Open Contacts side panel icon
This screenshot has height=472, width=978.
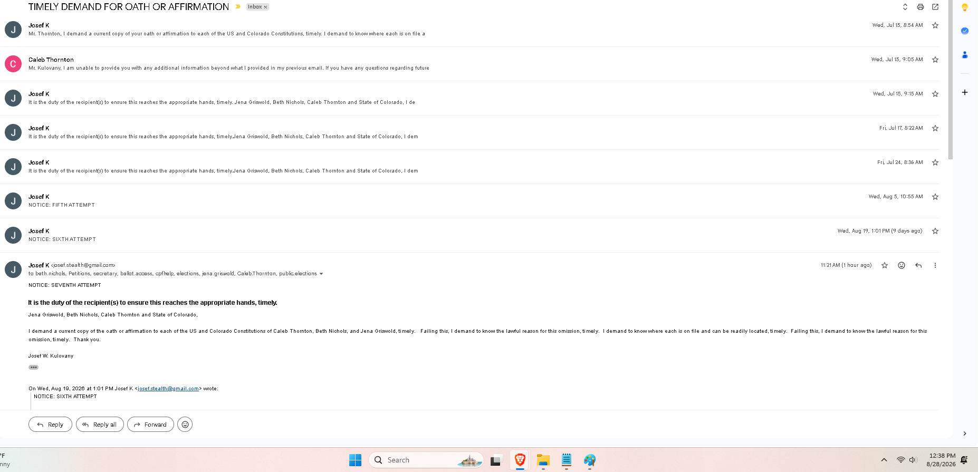(x=965, y=54)
